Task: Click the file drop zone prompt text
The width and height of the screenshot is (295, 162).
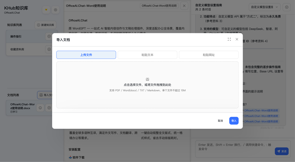Action: click(x=147, y=85)
